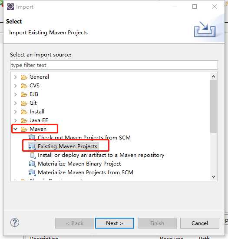This screenshot has width=228, height=239.
Task: Click the help question mark icon
Action: click(x=15, y=222)
